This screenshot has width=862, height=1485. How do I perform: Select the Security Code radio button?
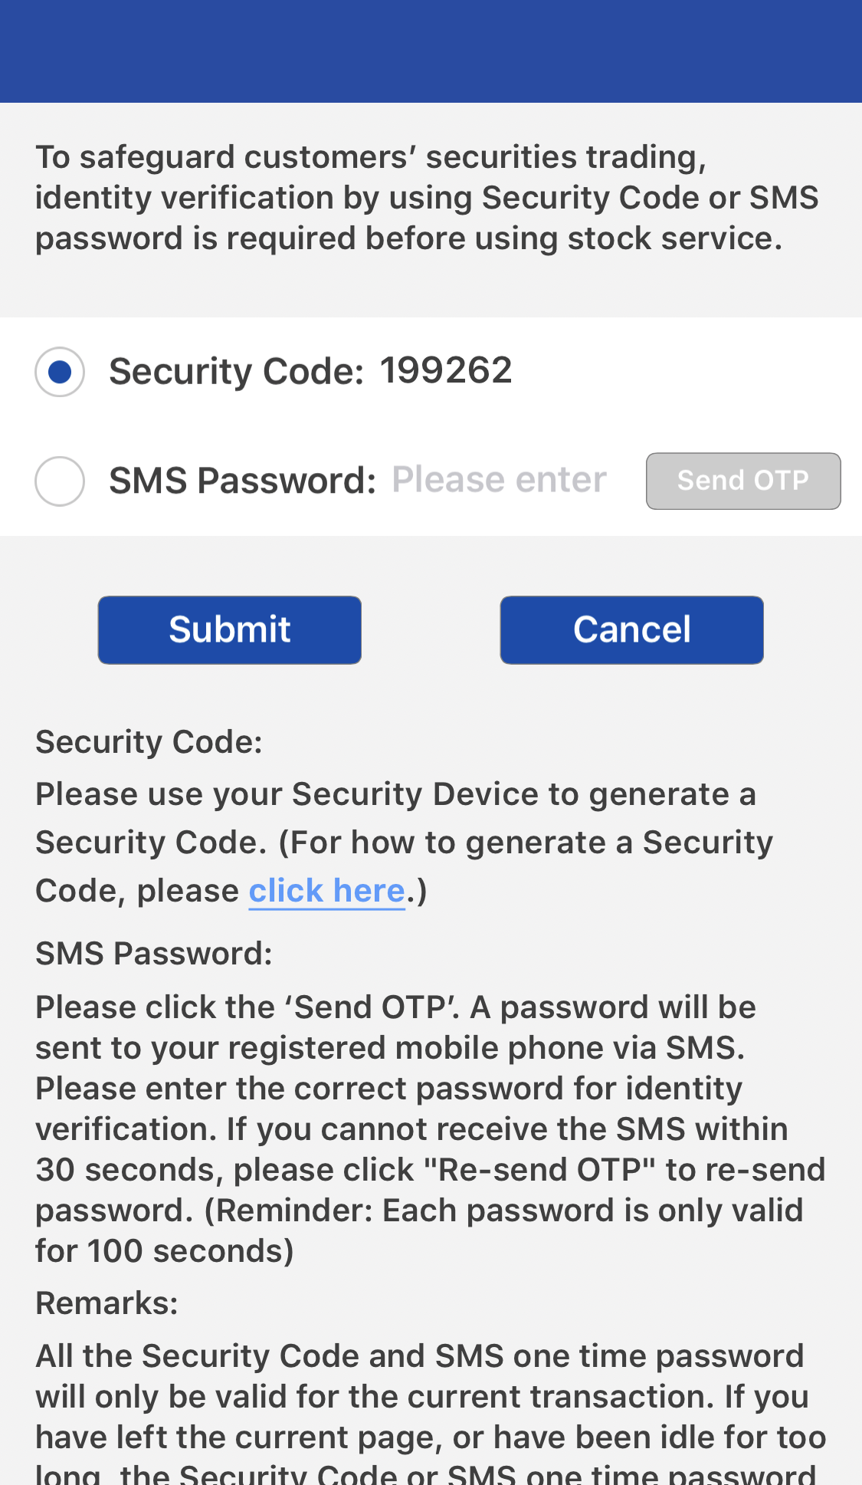[x=60, y=372]
